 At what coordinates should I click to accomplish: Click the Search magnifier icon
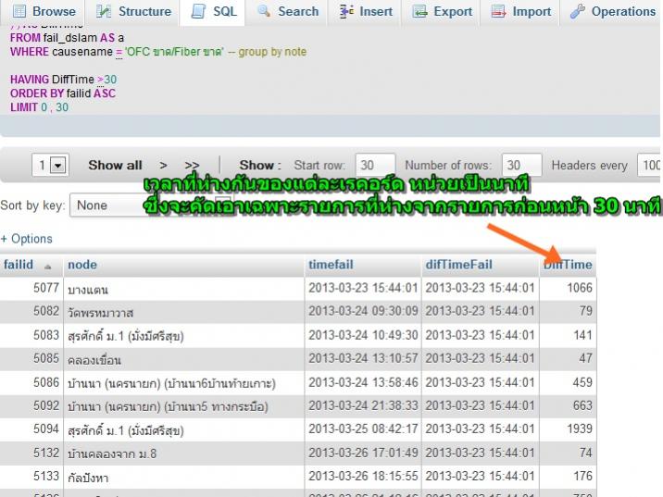click(x=264, y=11)
